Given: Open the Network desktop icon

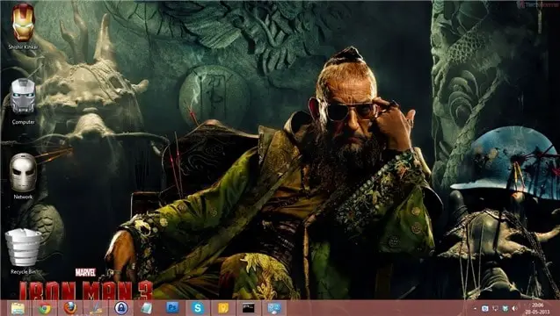Looking at the screenshot, I should coord(23,176).
